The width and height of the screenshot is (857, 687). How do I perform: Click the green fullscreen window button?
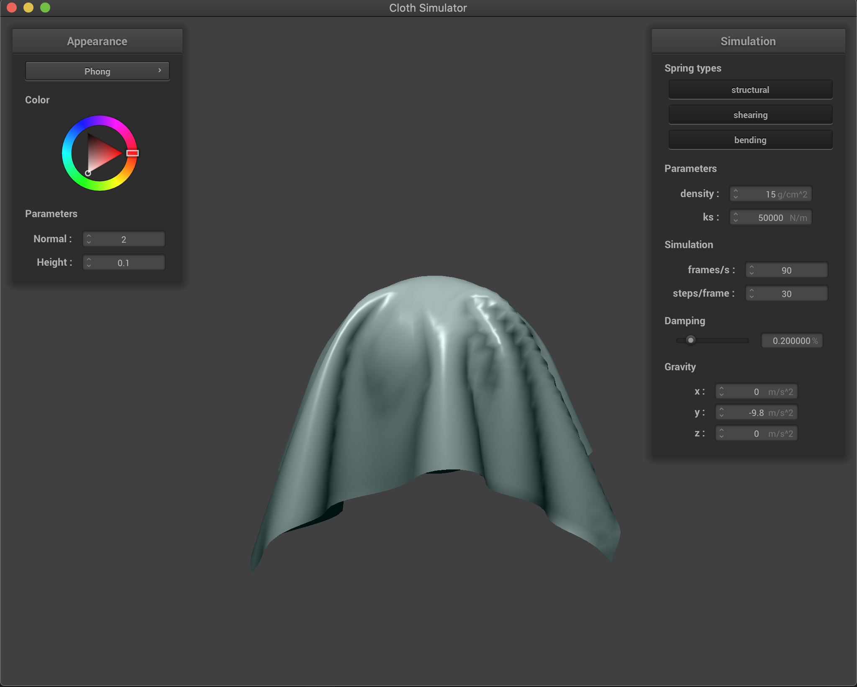(45, 8)
